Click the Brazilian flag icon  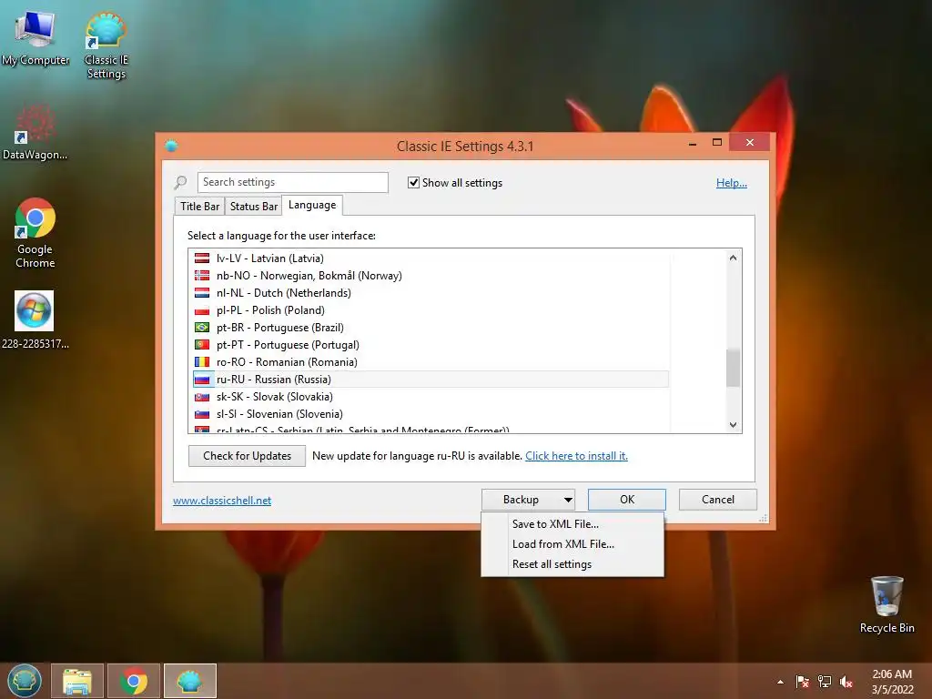(x=202, y=328)
